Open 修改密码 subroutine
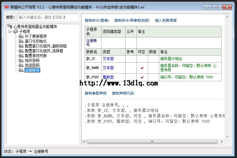 tap(32, 60)
